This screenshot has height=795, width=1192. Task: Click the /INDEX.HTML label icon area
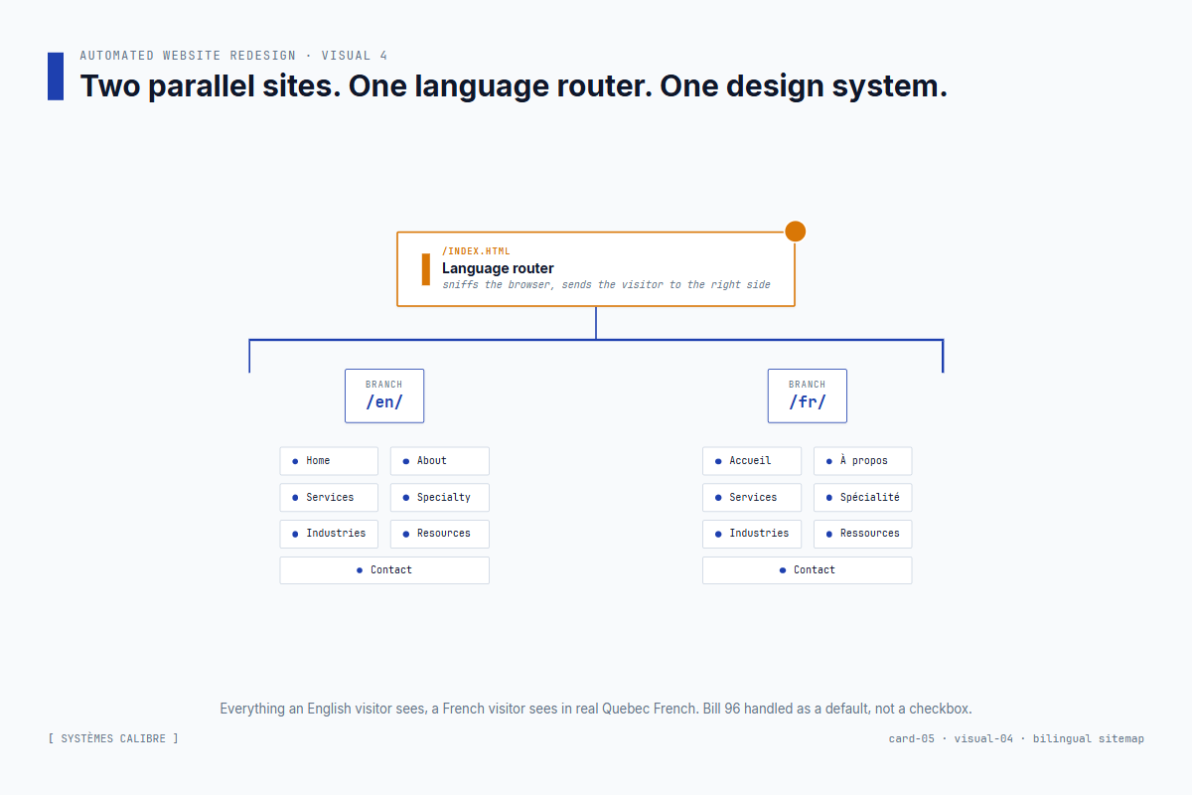pos(476,250)
